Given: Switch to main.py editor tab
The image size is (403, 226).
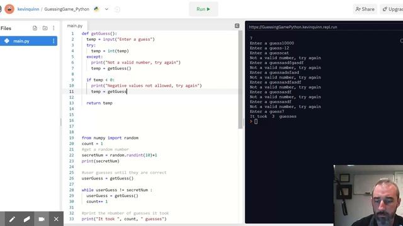Looking at the screenshot, I should [75, 26].
